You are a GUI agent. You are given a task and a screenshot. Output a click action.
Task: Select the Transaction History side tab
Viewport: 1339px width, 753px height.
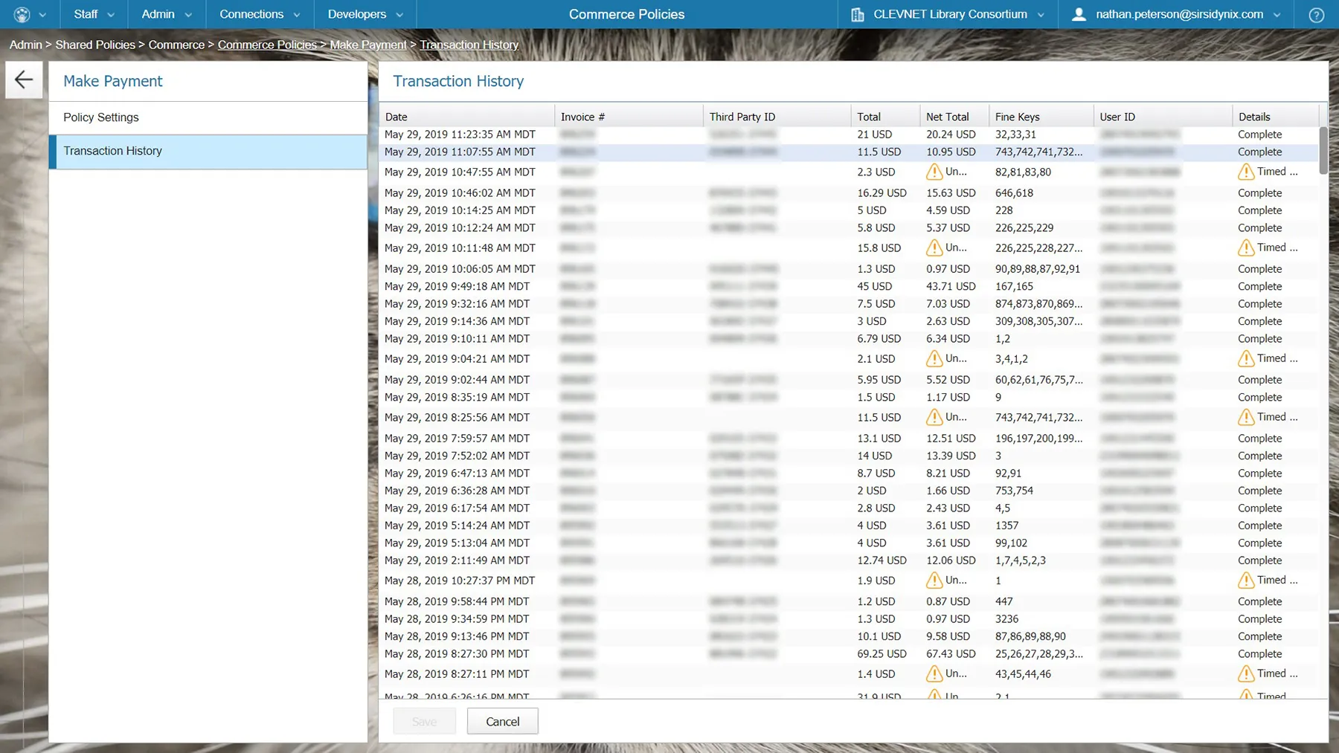point(208,151)
